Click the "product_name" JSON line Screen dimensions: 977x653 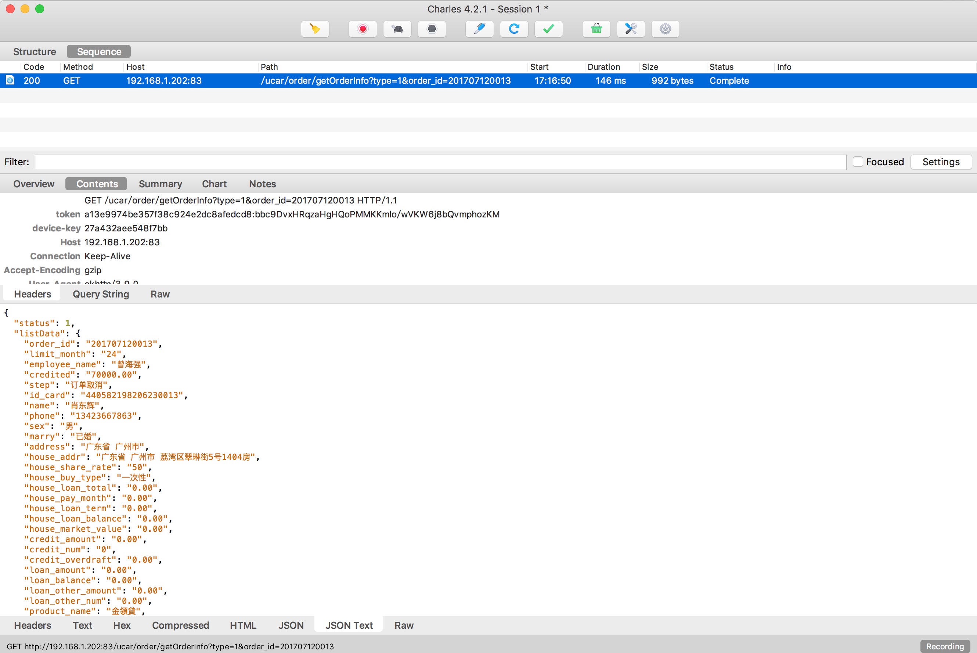84,611
